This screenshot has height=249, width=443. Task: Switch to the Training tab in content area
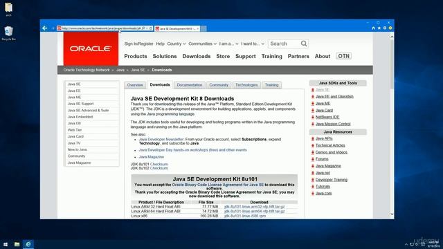point(271,85)
